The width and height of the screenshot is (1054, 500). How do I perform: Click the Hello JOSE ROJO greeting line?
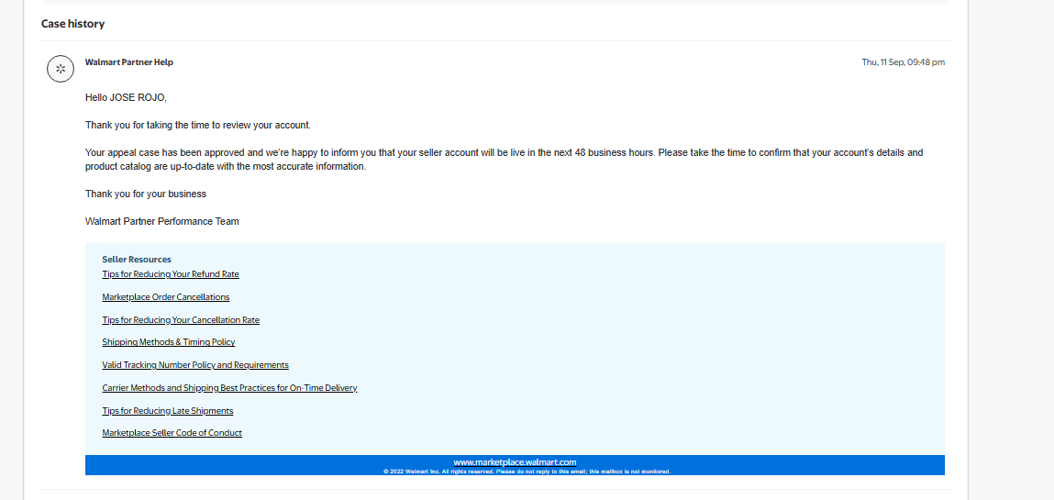[126, 97]
